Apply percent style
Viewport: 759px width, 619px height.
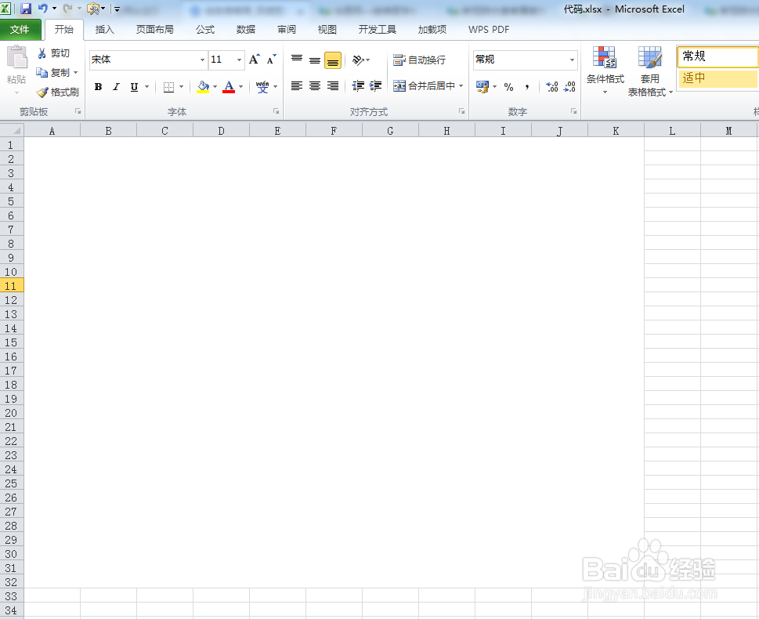pos(508,87)
